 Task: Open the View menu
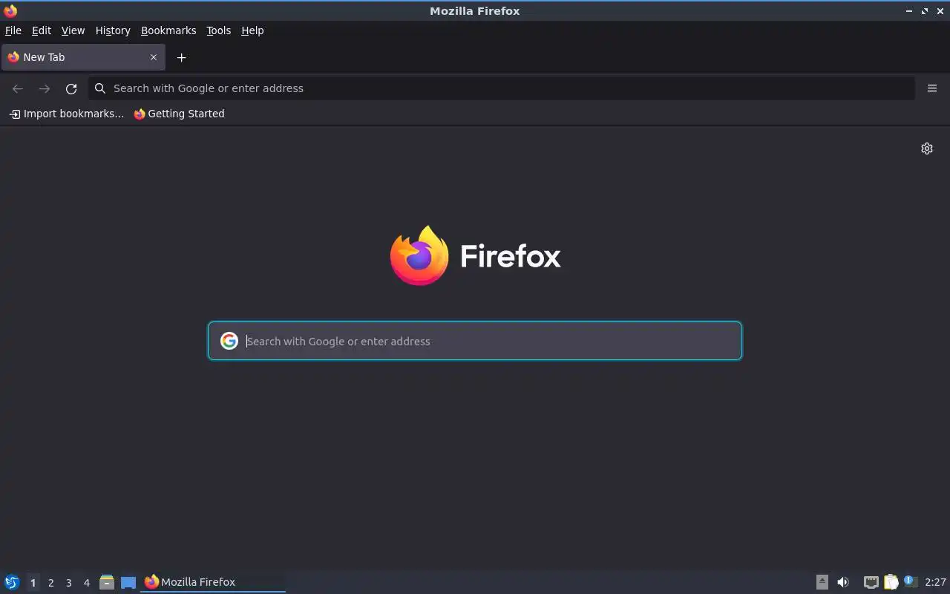tap(73, 30)
